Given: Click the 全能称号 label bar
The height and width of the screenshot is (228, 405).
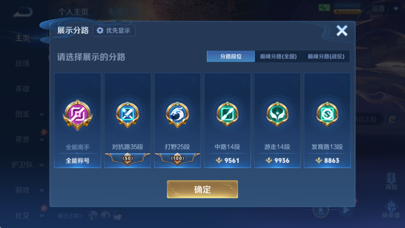Looking at the screenshot, I should 78,160.
